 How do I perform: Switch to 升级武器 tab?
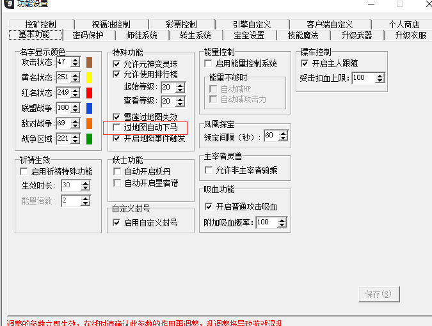(356, 35)
